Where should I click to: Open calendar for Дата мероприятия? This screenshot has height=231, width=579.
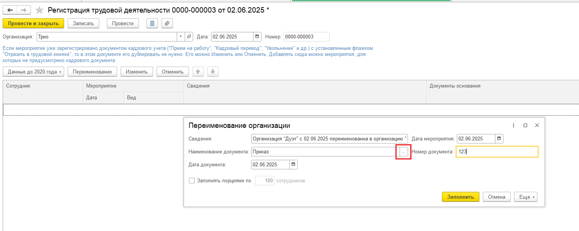(x=499, y=139)
